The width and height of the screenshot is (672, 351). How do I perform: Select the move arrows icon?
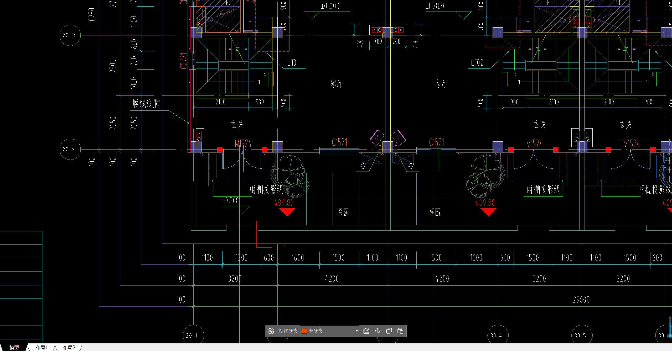point(378,331)
